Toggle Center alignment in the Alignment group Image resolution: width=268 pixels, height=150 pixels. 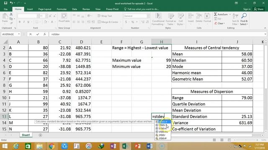tap(78, 22)
